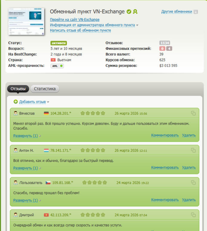Click the reserves sum $3 013 595
207x231 pixels.
tap(168, 65)
